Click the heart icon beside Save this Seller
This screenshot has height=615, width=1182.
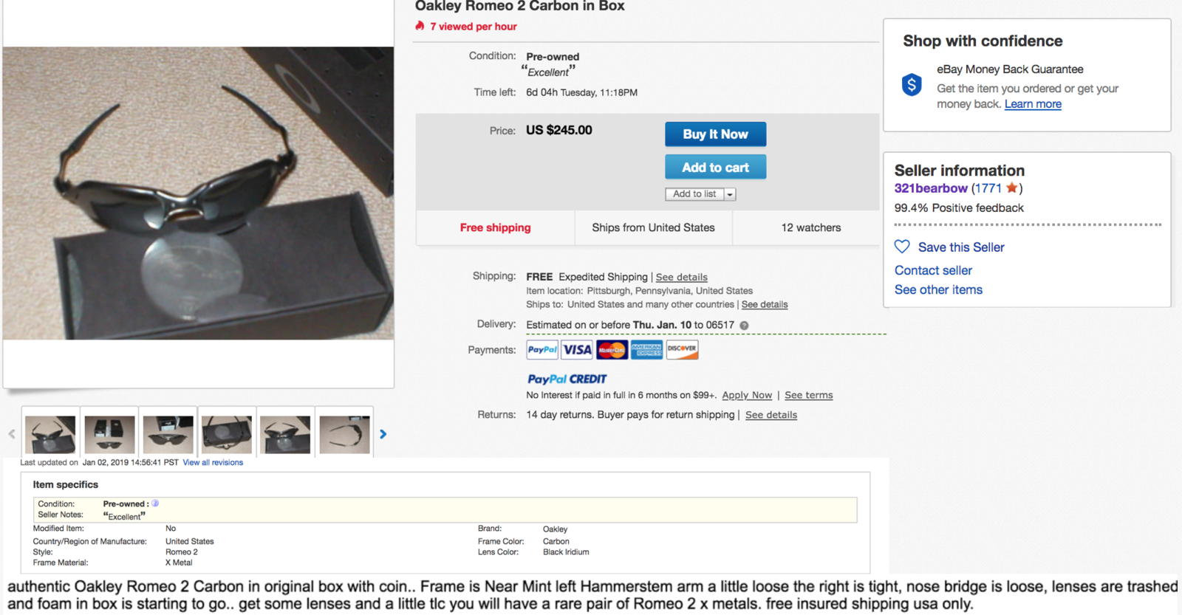click(902, 247)
